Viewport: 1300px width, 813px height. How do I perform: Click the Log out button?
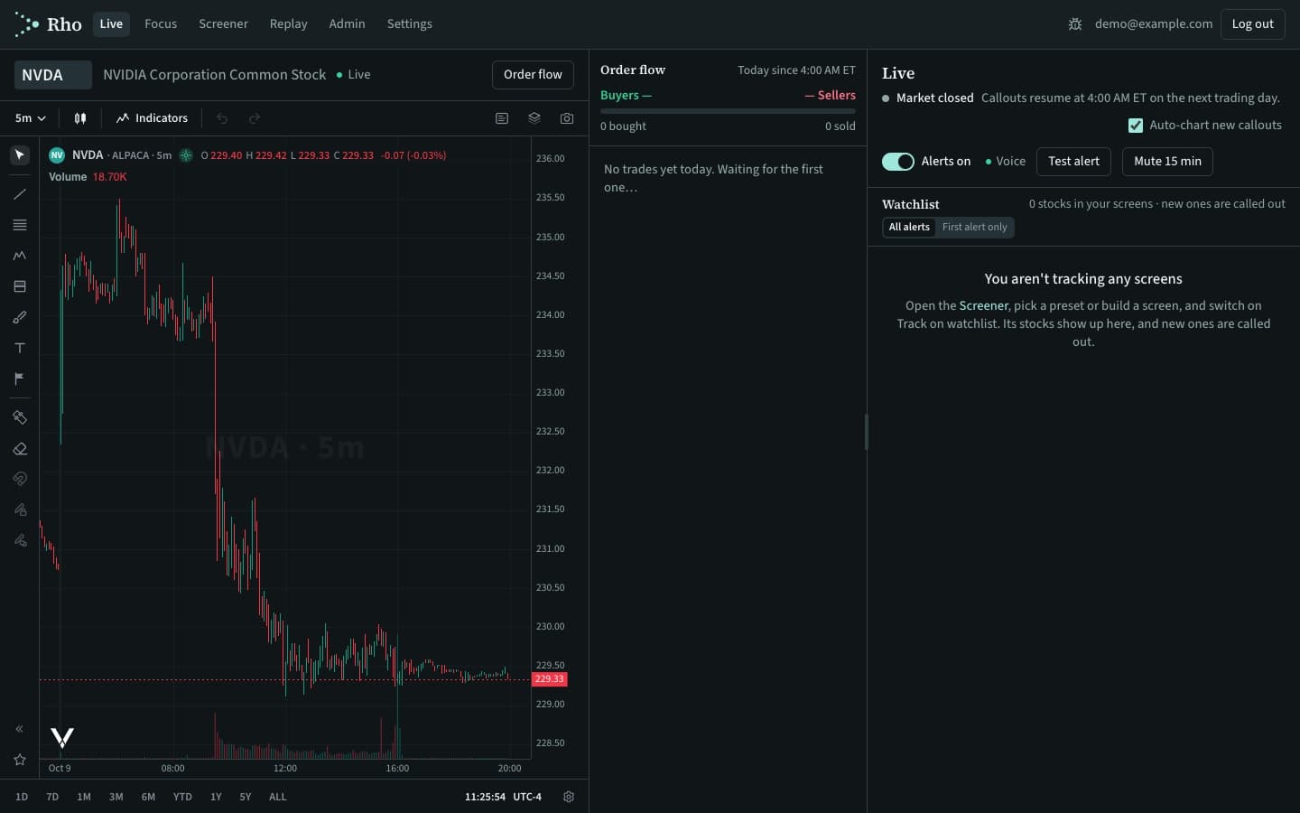(x=1252, y=24)
